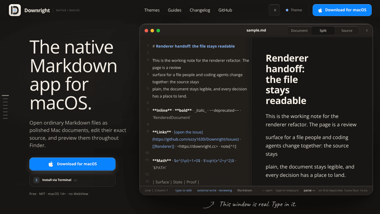Click the '`$PATH`' text in source
The image size is (380, 214).
[159, 168]
